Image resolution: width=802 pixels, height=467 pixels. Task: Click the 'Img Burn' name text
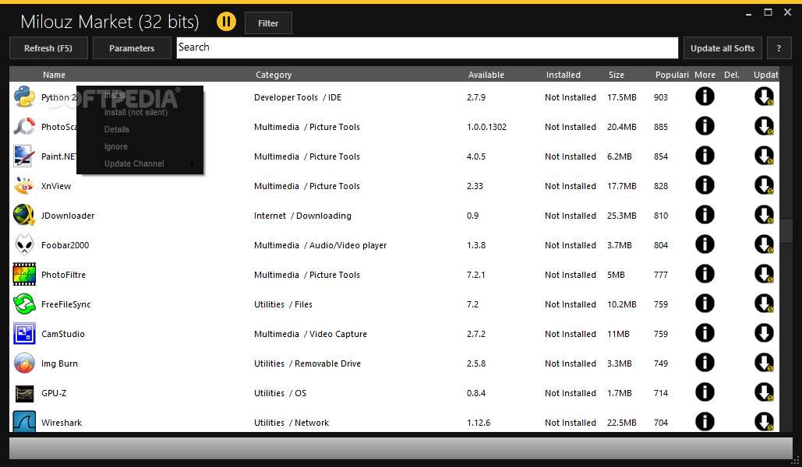click(59, 363)
